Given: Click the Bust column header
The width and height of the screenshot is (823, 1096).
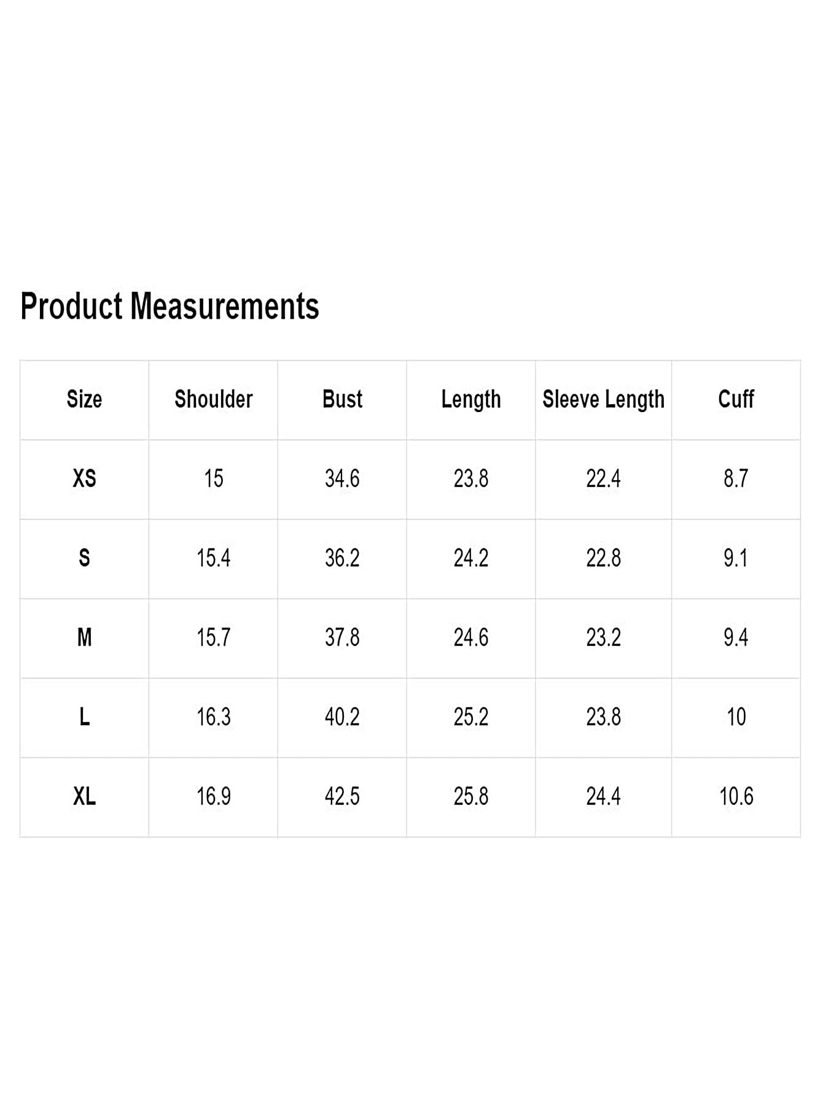Looking at the screenshot, I should [x=342, y=400].
